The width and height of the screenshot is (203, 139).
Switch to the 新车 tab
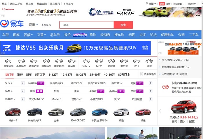tap(29, 75)
